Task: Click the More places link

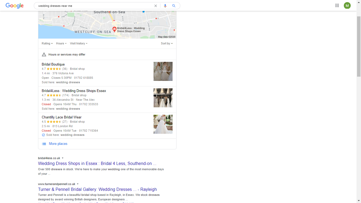Action: coord(58,144)
